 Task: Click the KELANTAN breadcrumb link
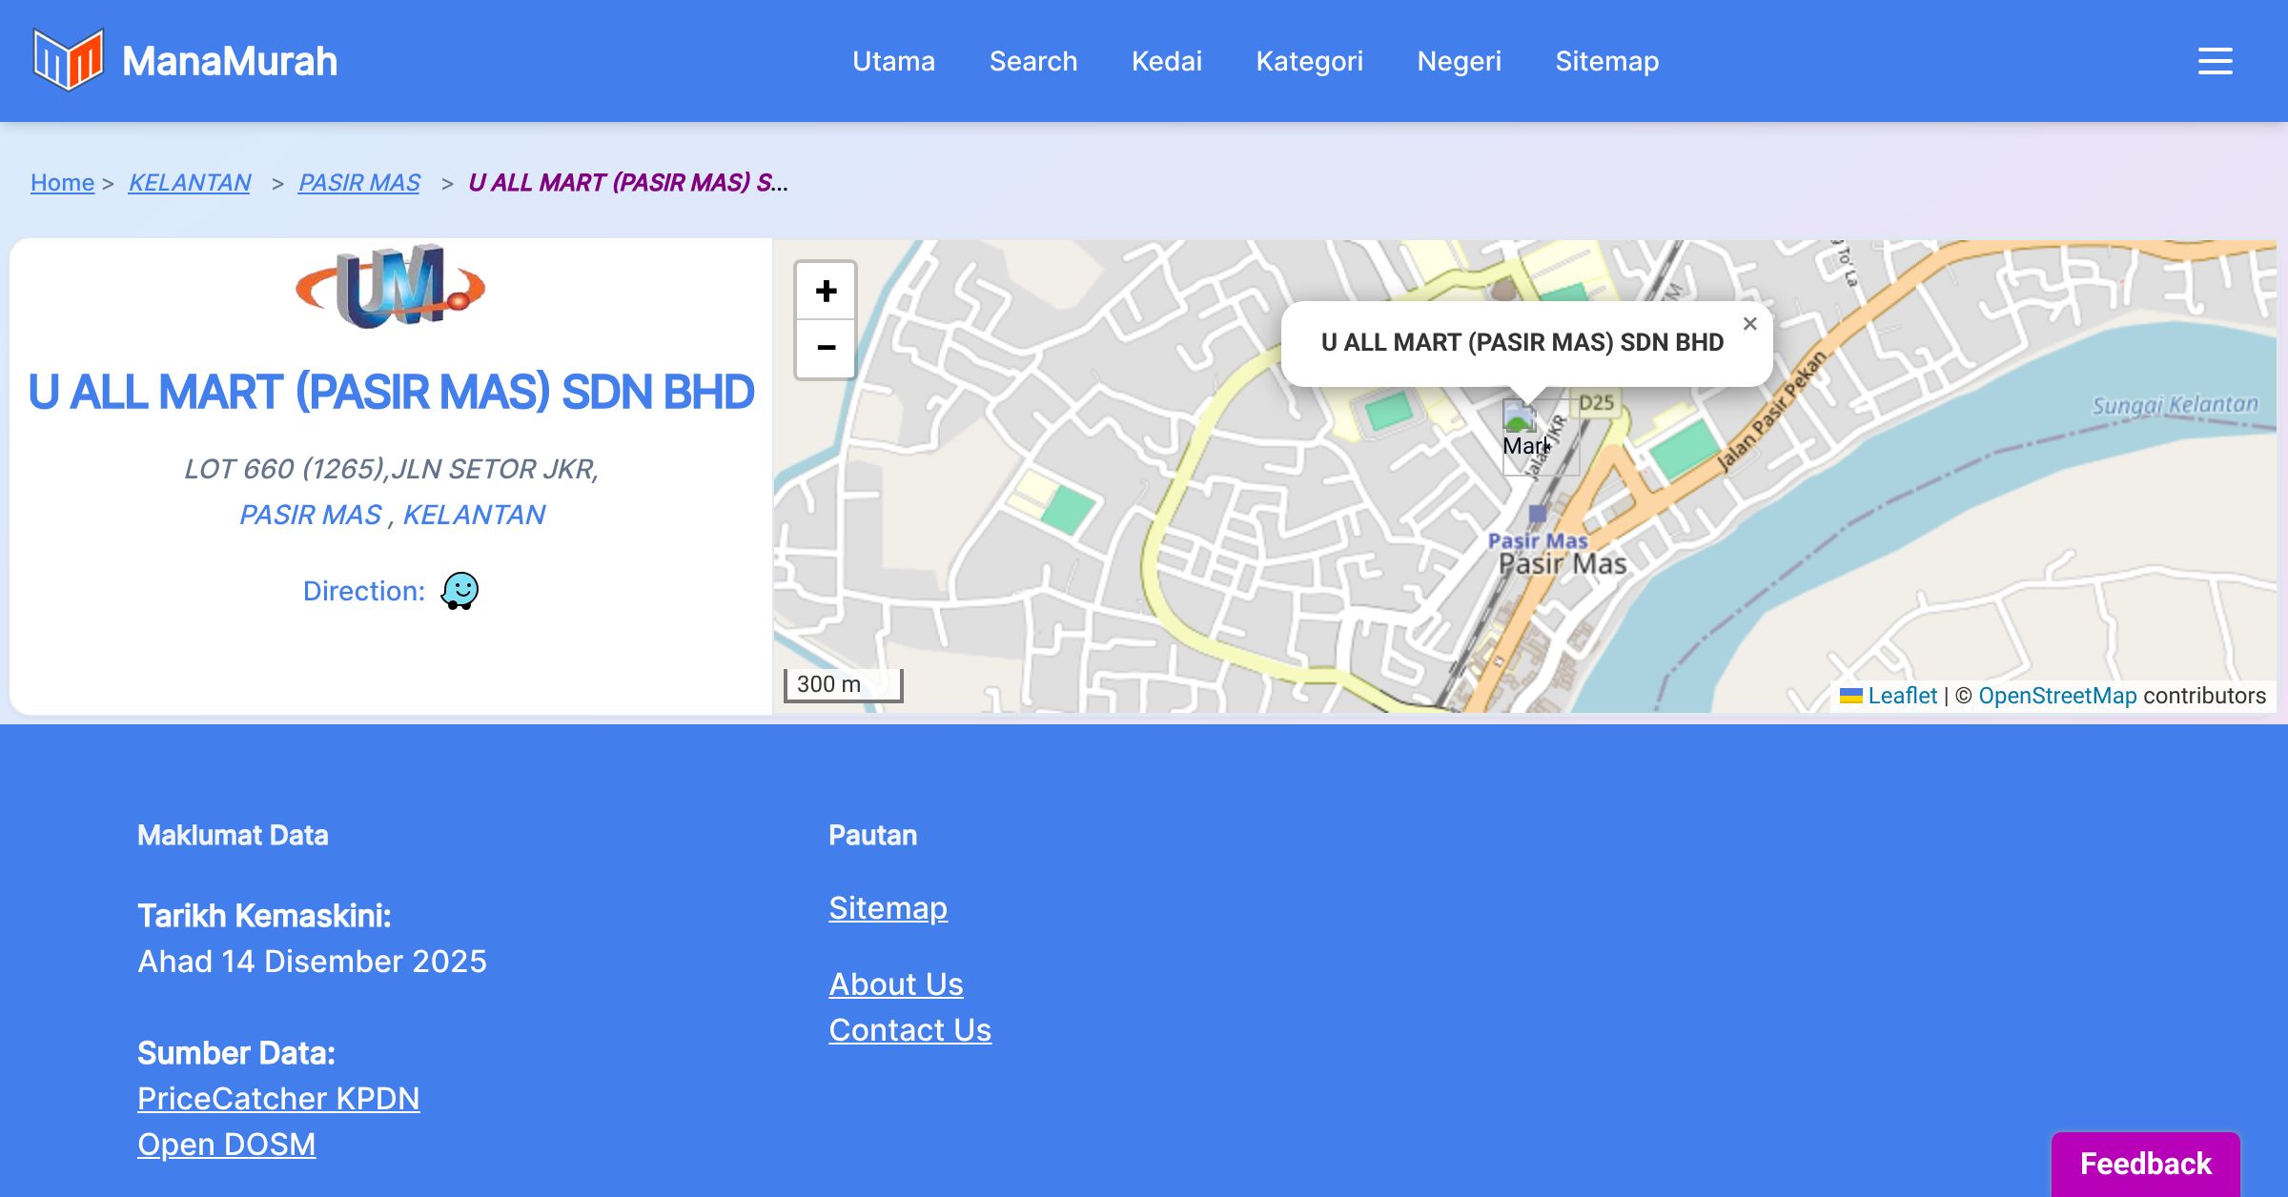(x=189, y=182)
